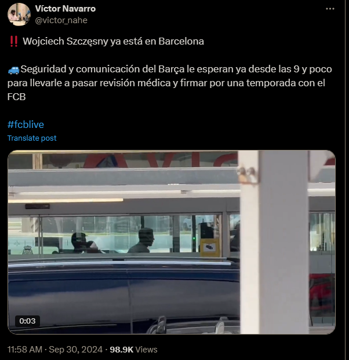Open the 11:58 AM post timestamp

pos(25,350)
